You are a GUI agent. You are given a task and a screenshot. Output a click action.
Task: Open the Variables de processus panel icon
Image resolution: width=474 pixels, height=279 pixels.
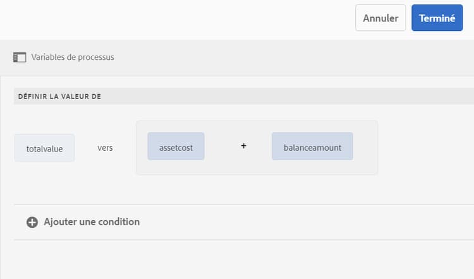click(19, 57)
